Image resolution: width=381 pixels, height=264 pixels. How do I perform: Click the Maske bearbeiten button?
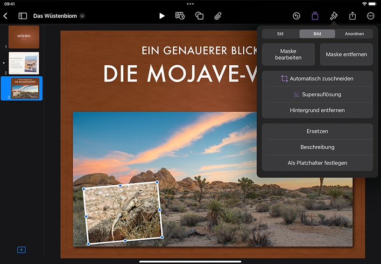tap(288, 54)
